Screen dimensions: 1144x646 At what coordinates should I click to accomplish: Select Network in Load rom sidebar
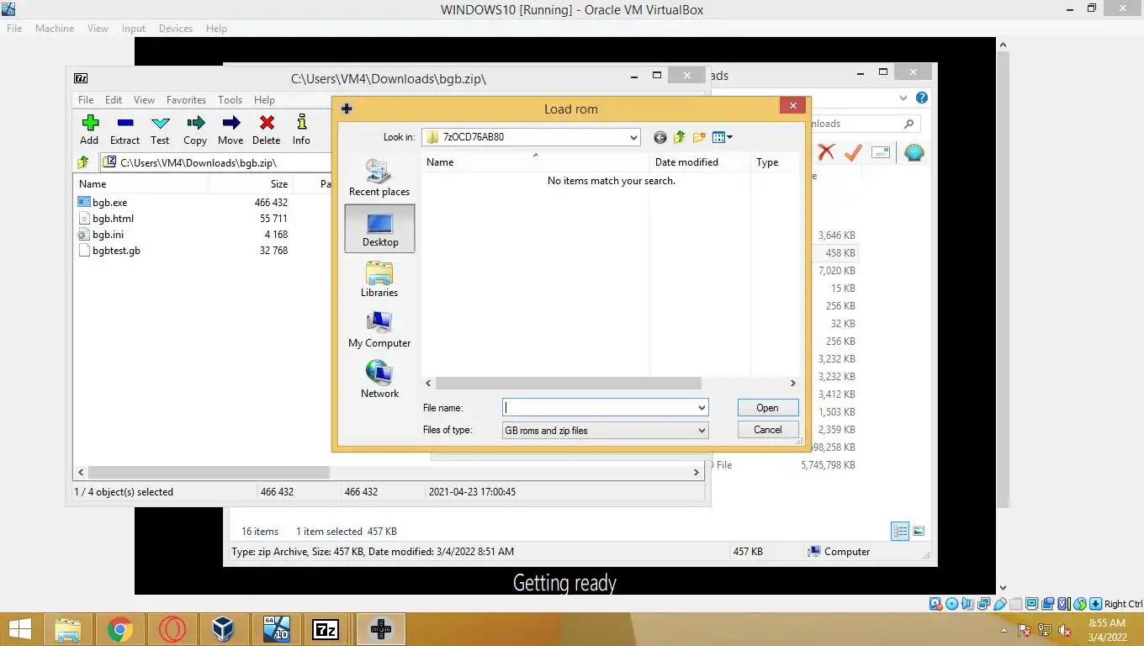coord(379,379)
